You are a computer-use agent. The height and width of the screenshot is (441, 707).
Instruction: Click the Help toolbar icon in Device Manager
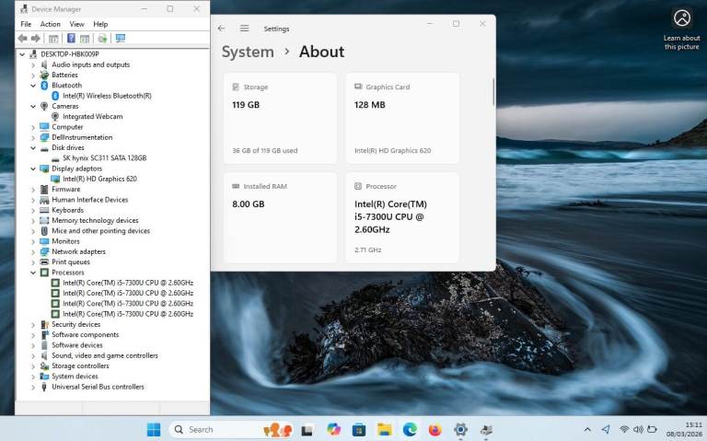pyautogui.click(x=71, y=39)
